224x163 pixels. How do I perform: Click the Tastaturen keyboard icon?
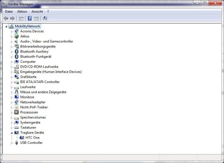pyautogui.click(x=17, y=128)
